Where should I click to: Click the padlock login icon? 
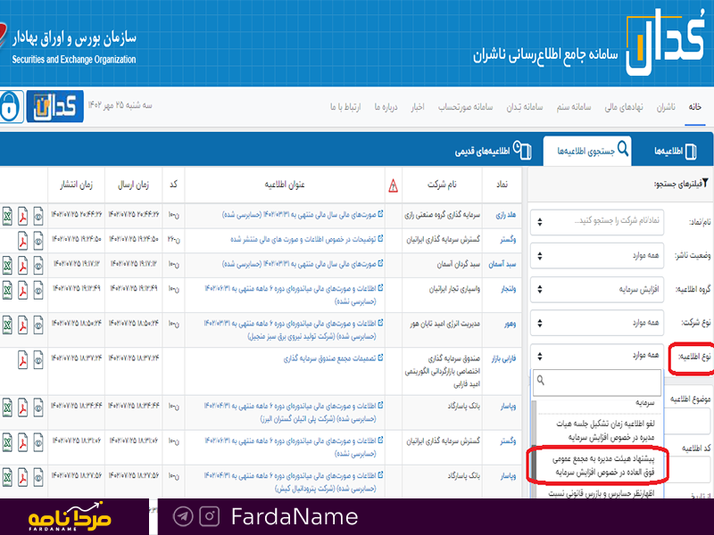pos(10,106)
